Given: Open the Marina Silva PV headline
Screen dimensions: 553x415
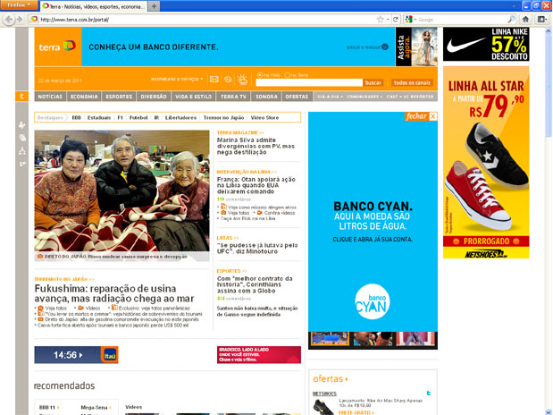Looking at the screenshot, I should click(256, 146).
